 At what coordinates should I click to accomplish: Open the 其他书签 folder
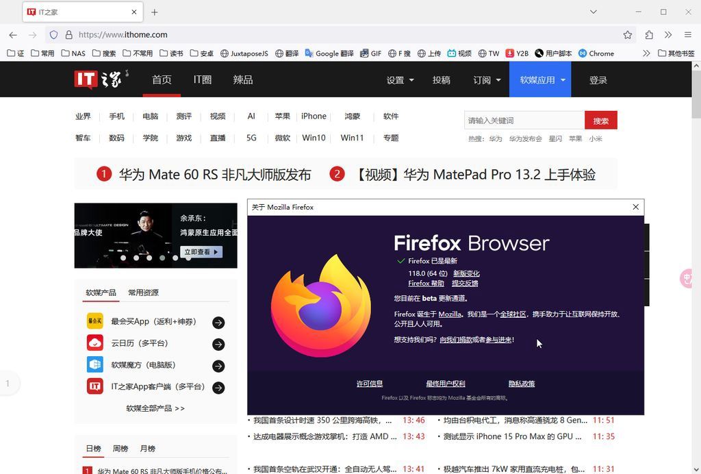[676, 53]
